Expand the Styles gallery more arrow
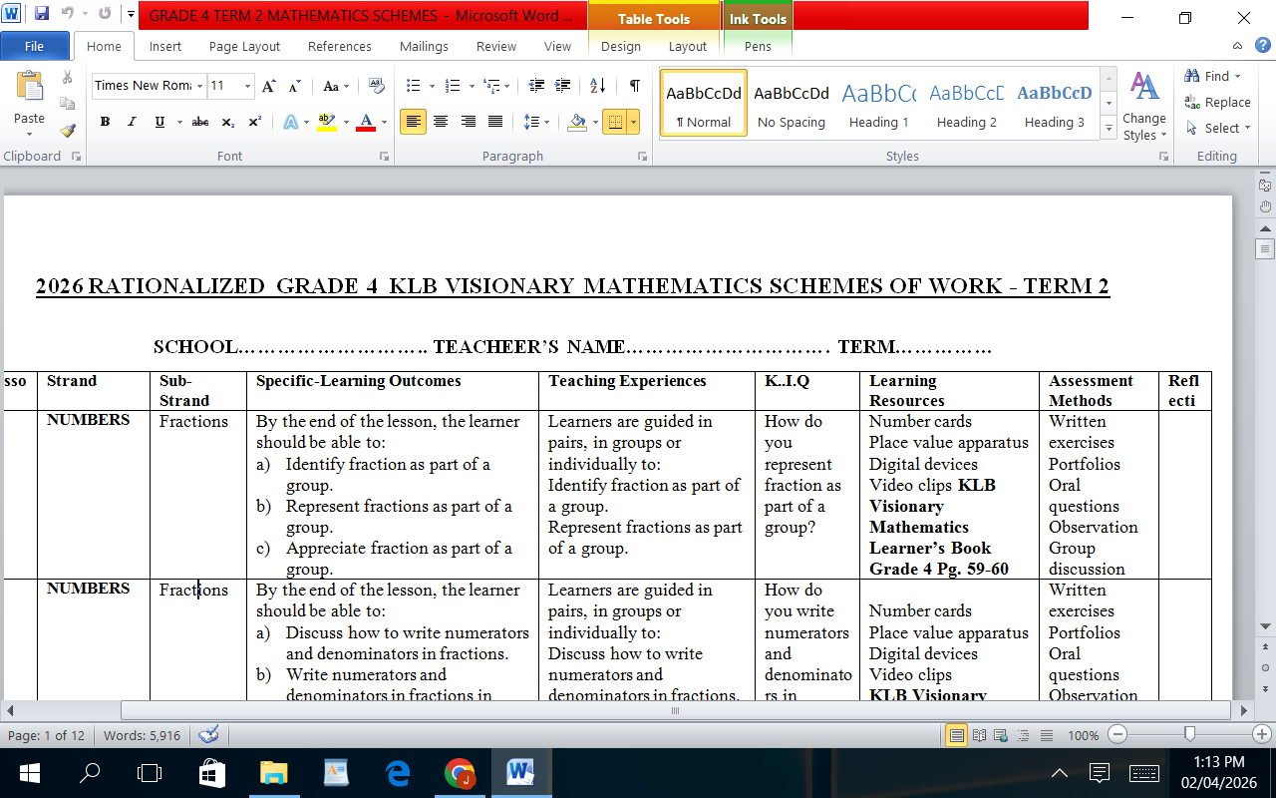The image size is (1276, 798). [1109, 129]
